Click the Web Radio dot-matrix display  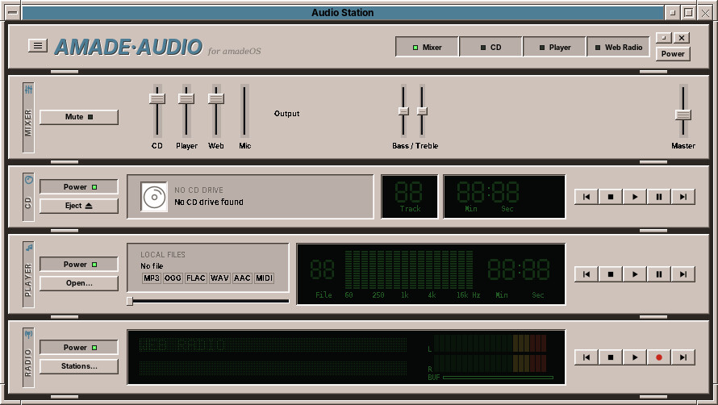[273, 357]
